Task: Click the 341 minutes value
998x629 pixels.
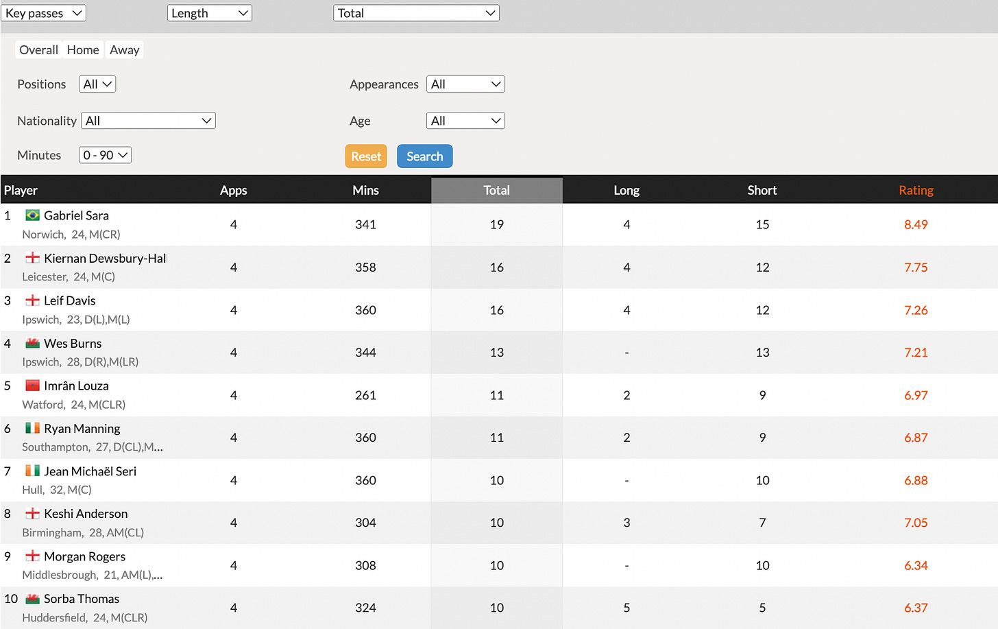Action: tap(365, 224)
